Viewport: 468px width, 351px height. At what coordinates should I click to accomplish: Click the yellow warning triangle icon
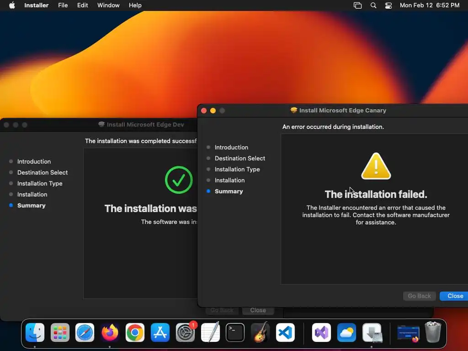point(376,166)
